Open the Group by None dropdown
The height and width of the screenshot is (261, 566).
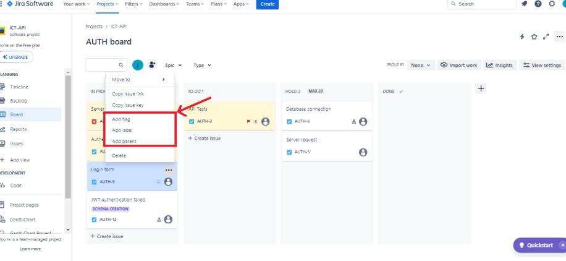click(421, 66)
